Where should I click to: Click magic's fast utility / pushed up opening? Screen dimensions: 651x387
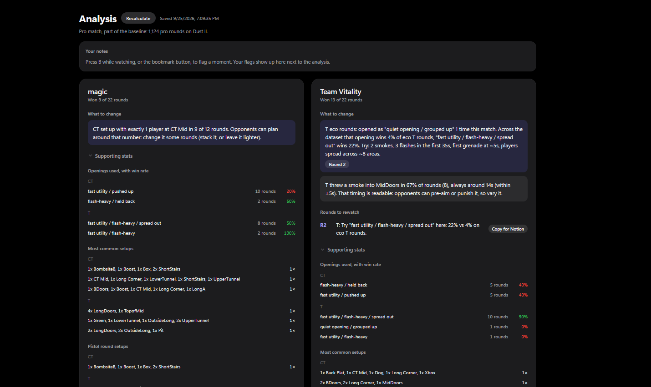click(x=192, y=191)
